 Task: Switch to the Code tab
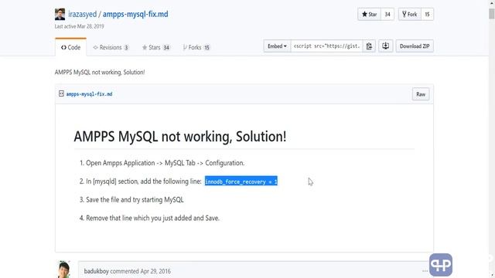pyautogui.click(x=70, y=47)
